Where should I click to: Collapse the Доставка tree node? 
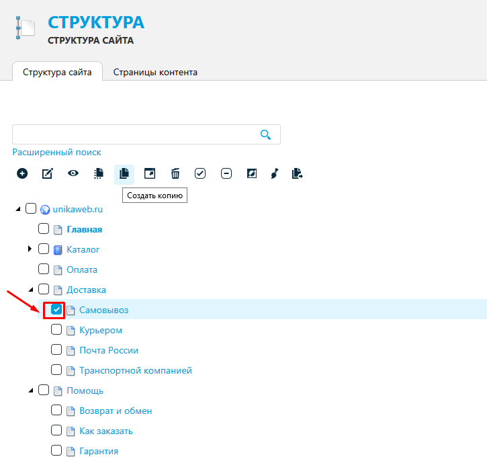click(31, 290)
